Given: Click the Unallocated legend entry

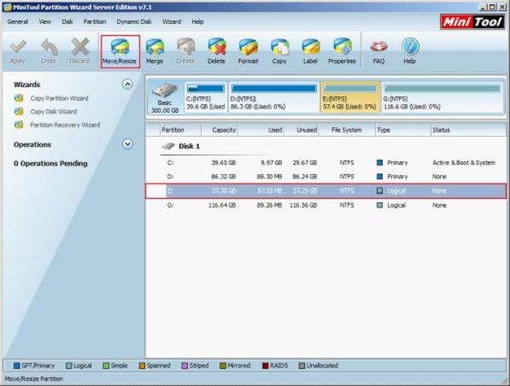Looking at the screenshot, I should 319,366.
